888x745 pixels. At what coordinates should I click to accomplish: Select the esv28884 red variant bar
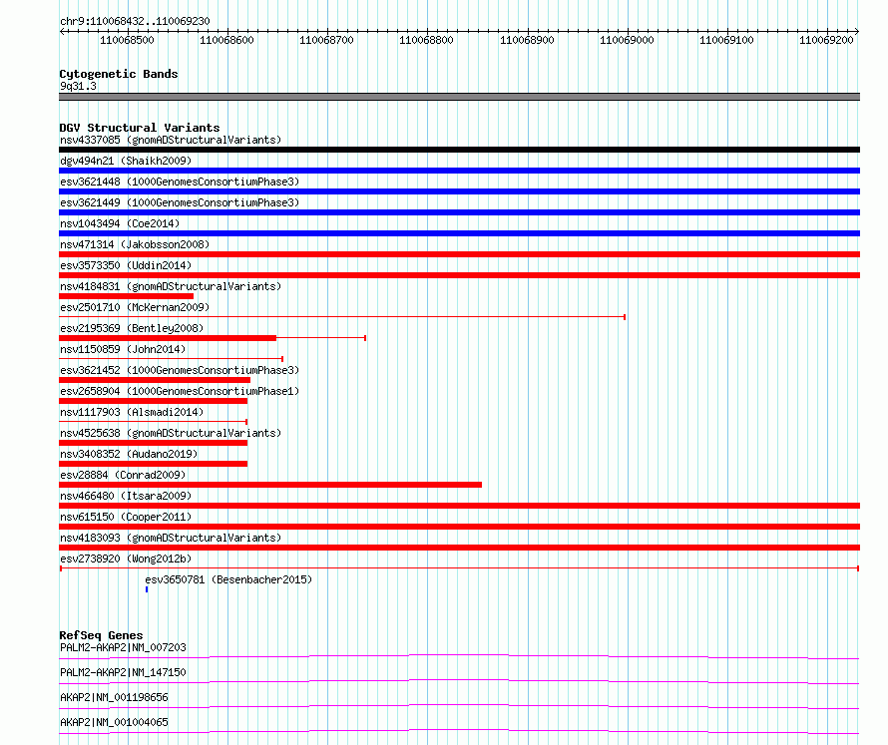(x=270, y=485)
